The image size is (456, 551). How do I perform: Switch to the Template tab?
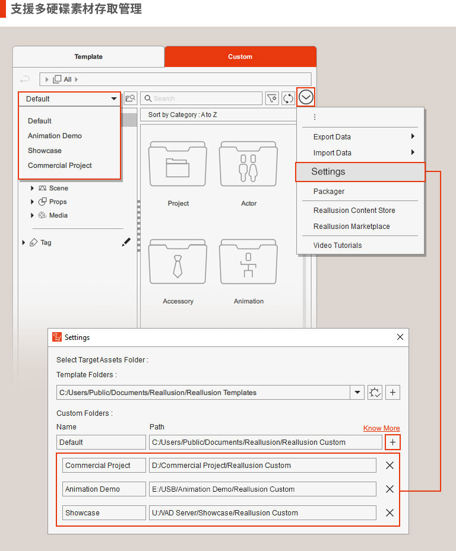point(88,57)
